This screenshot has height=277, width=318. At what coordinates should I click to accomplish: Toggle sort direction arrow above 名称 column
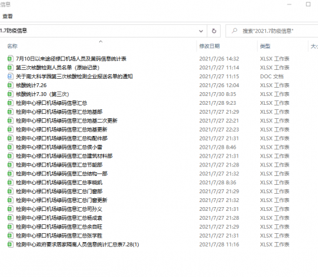pos(100,41)
